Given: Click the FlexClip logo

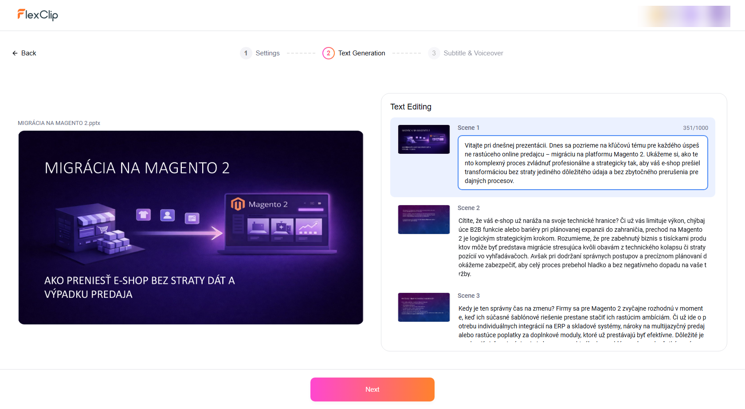Looking at the screenshot, I should [x=38, y=15].
